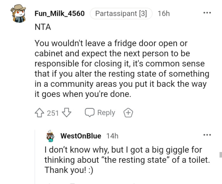
Task: Downvote the comment with 251 points
Action: [x=67, y=113]
